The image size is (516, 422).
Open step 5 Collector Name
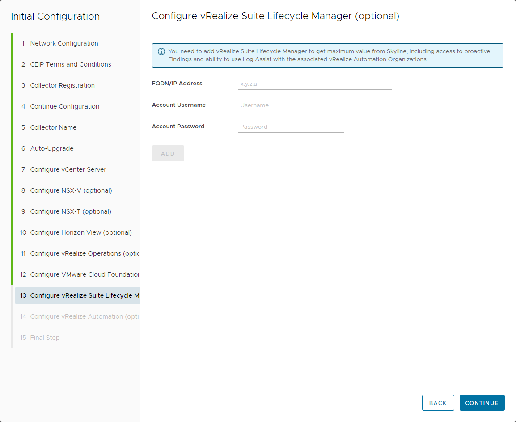click(x=49, y=127)
